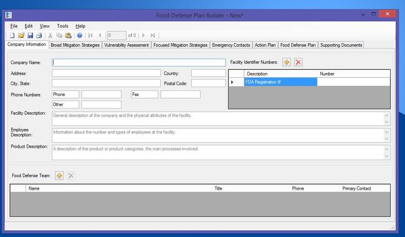This screenshot has height=237, width=405.
Task: Open a file with the folder icon
Action: pyautogui.click(x=21, y=36)
